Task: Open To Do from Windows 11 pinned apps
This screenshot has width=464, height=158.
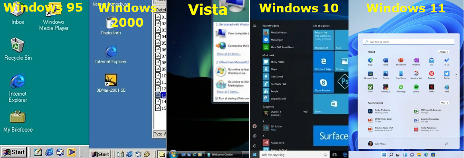Action: [447, 62]
